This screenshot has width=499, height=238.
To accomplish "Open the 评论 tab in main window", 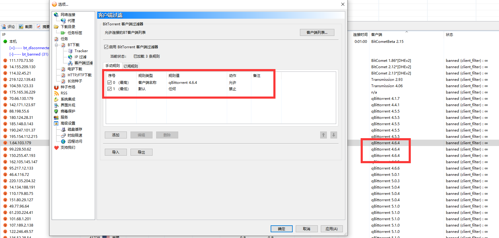I will click(x=8, y=27).
